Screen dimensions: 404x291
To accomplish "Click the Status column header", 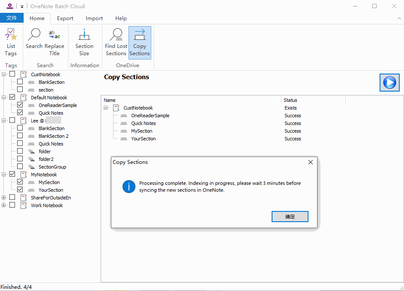I will 313,100.
